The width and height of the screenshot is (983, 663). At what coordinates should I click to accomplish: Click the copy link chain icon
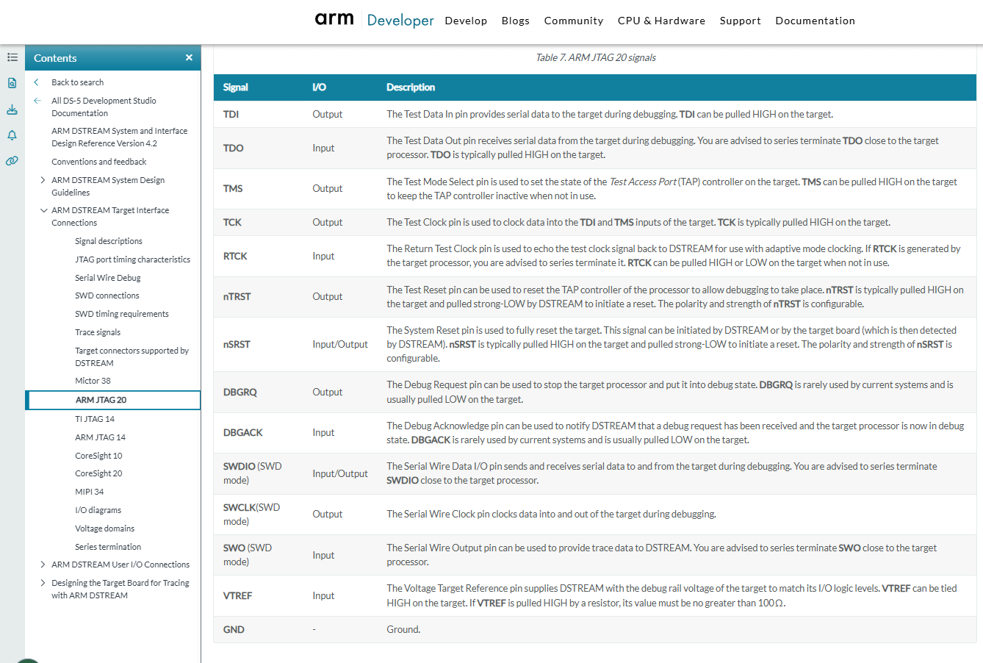(x=12, y=161)
